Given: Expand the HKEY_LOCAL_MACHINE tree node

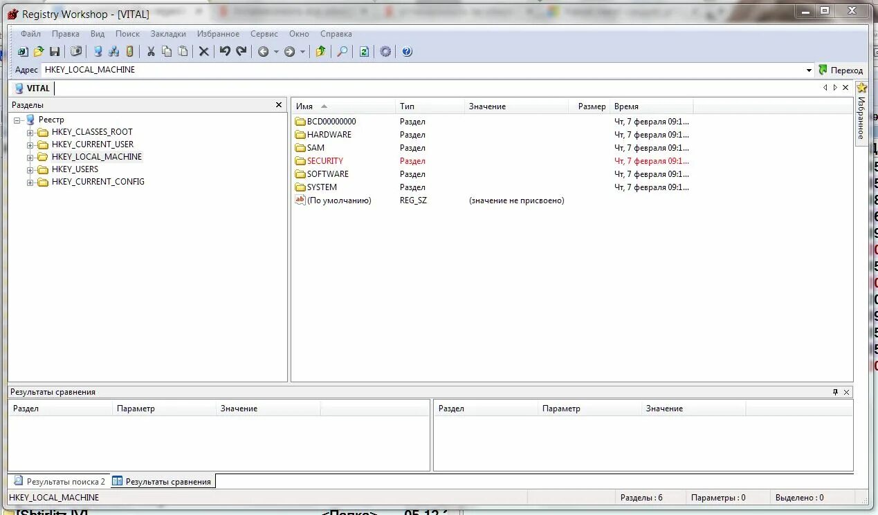Looking at the screenshot, I should [x=30, y=157].
